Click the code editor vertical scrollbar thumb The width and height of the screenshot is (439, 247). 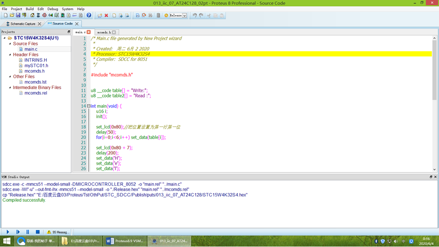pyautogui.click(x=434, y=70)
